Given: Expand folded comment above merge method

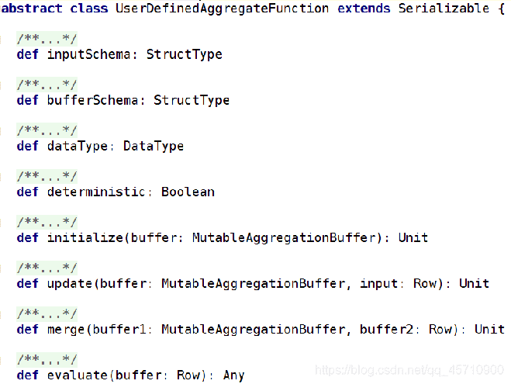Looking at the screenshot, I should click(47, 314).
